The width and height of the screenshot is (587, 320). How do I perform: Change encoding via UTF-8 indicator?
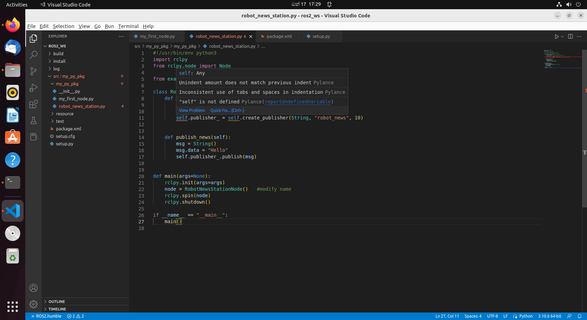coord(492,316)
